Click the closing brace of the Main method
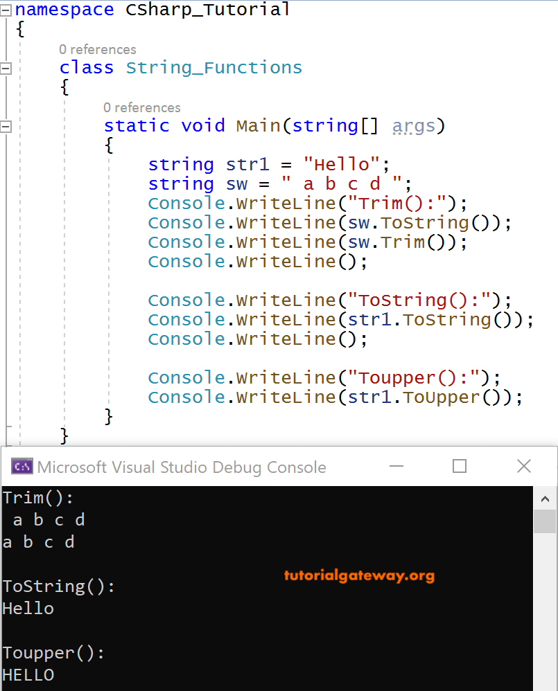Image resolution: width=558 pixels, height=691 pixels. click(108, 416)
